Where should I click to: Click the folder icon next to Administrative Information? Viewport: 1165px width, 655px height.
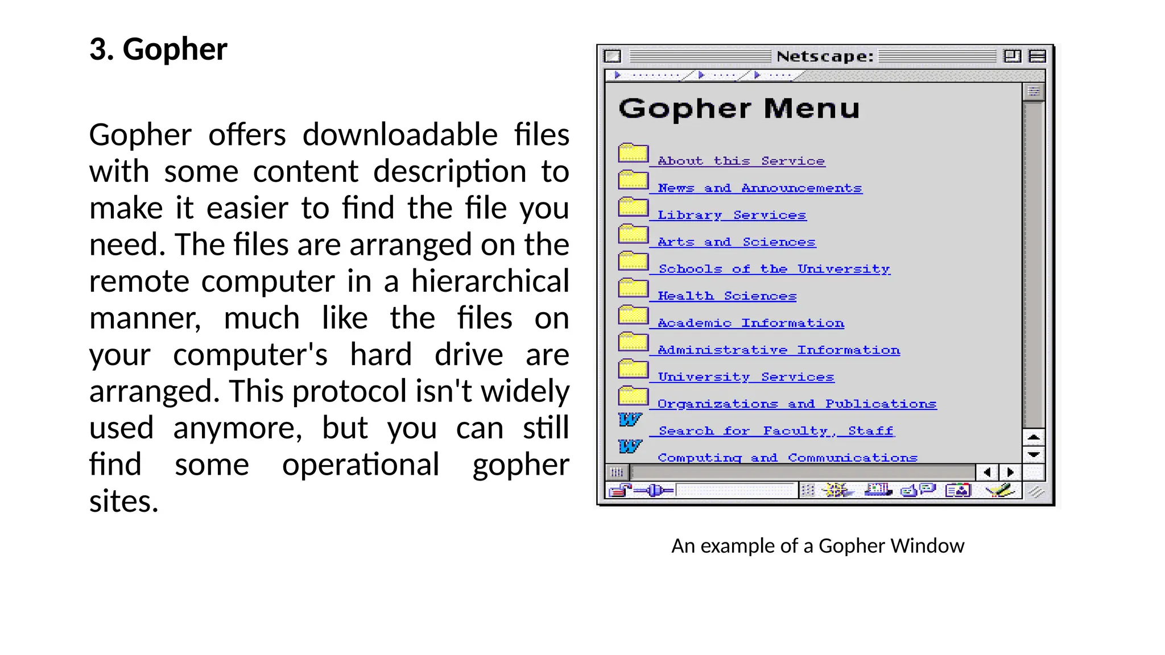[x=633, y=341]
